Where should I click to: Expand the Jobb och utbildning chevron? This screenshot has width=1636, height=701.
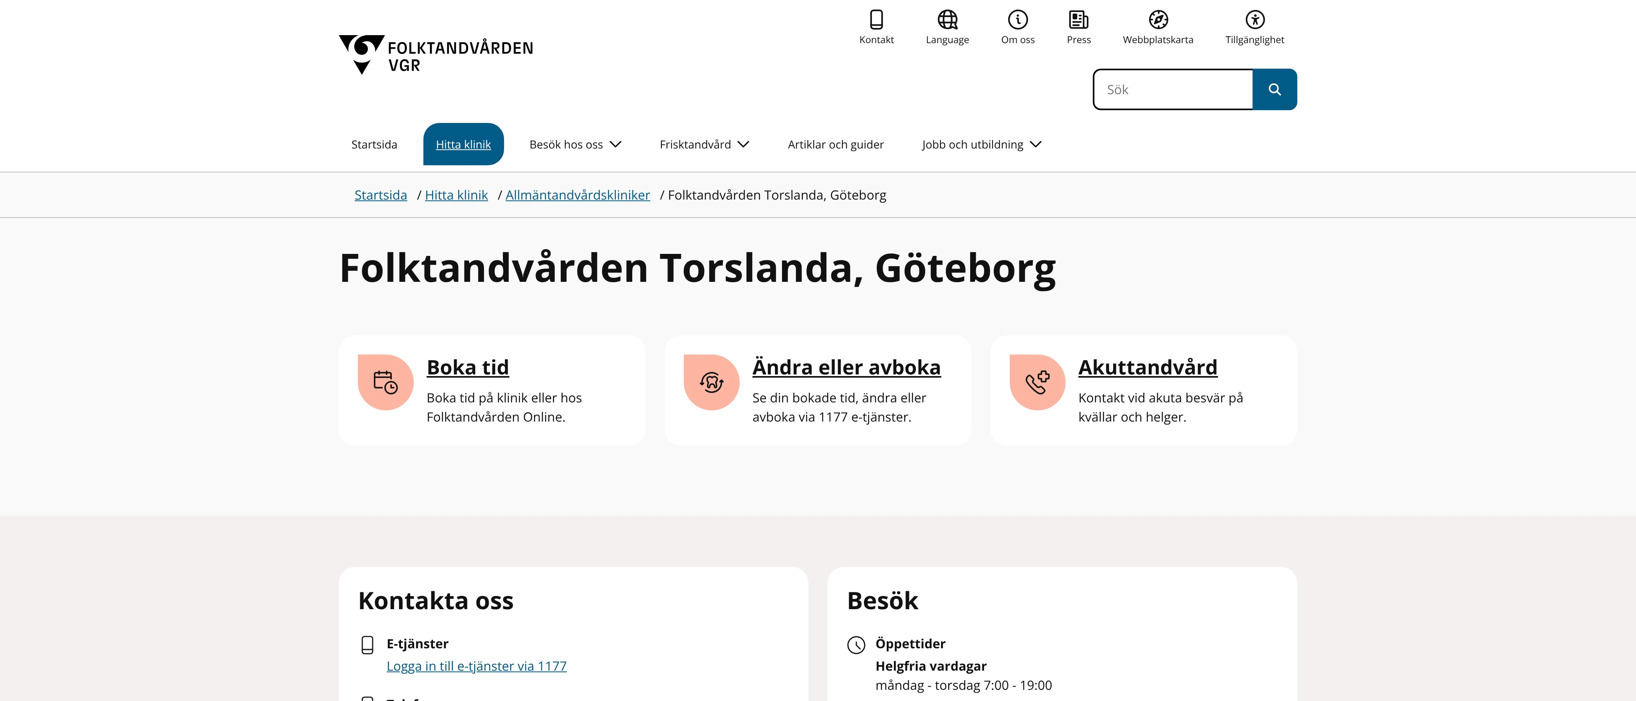pyautogui.click(x=1036, y=144)
